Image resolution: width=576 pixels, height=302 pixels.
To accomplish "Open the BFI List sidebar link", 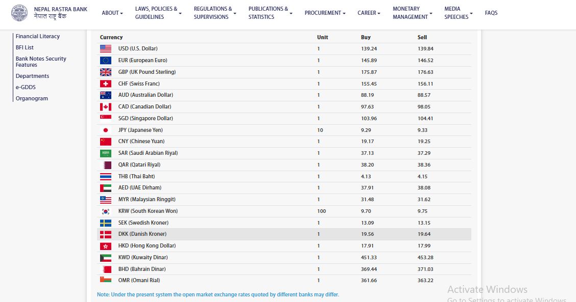I will tap(25, 47).
